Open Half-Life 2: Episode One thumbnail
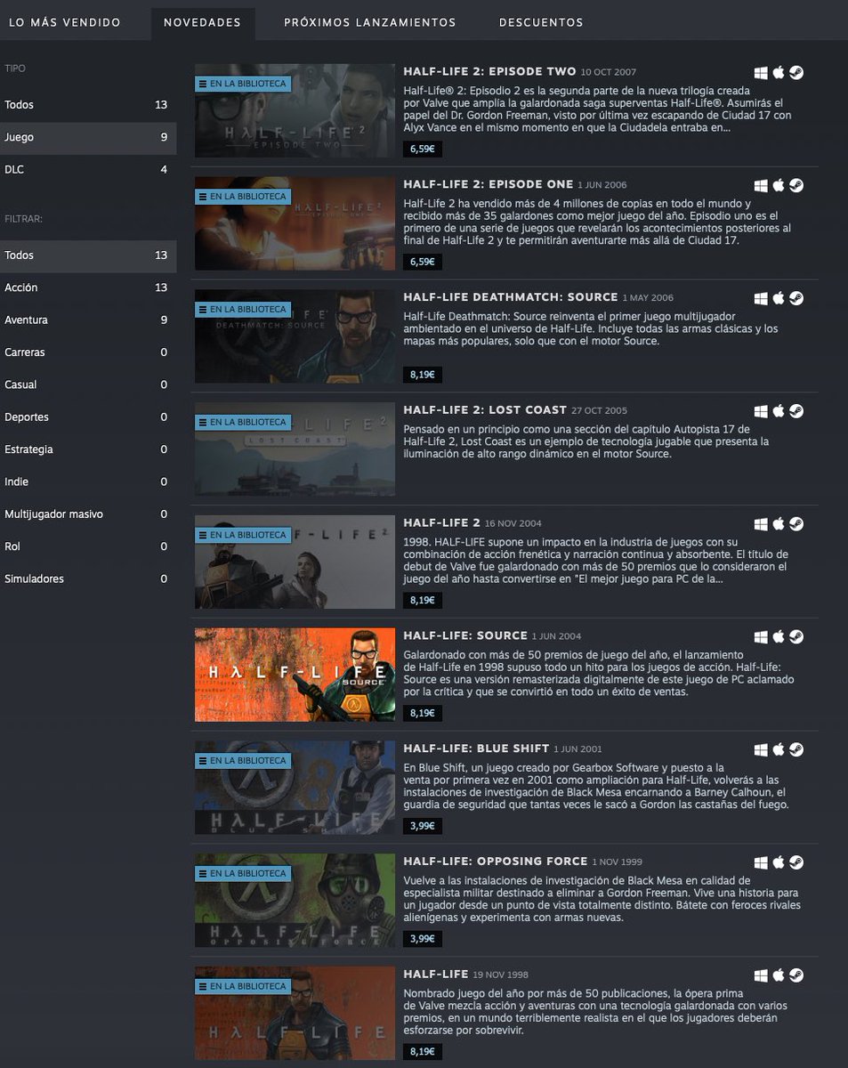The width and height of the screenshot is (848, 1068). pos(295,223)
